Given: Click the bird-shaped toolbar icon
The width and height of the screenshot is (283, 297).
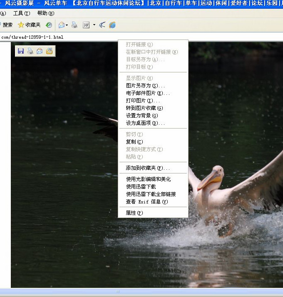Looking at the screenshot, I should coord(102,25).
